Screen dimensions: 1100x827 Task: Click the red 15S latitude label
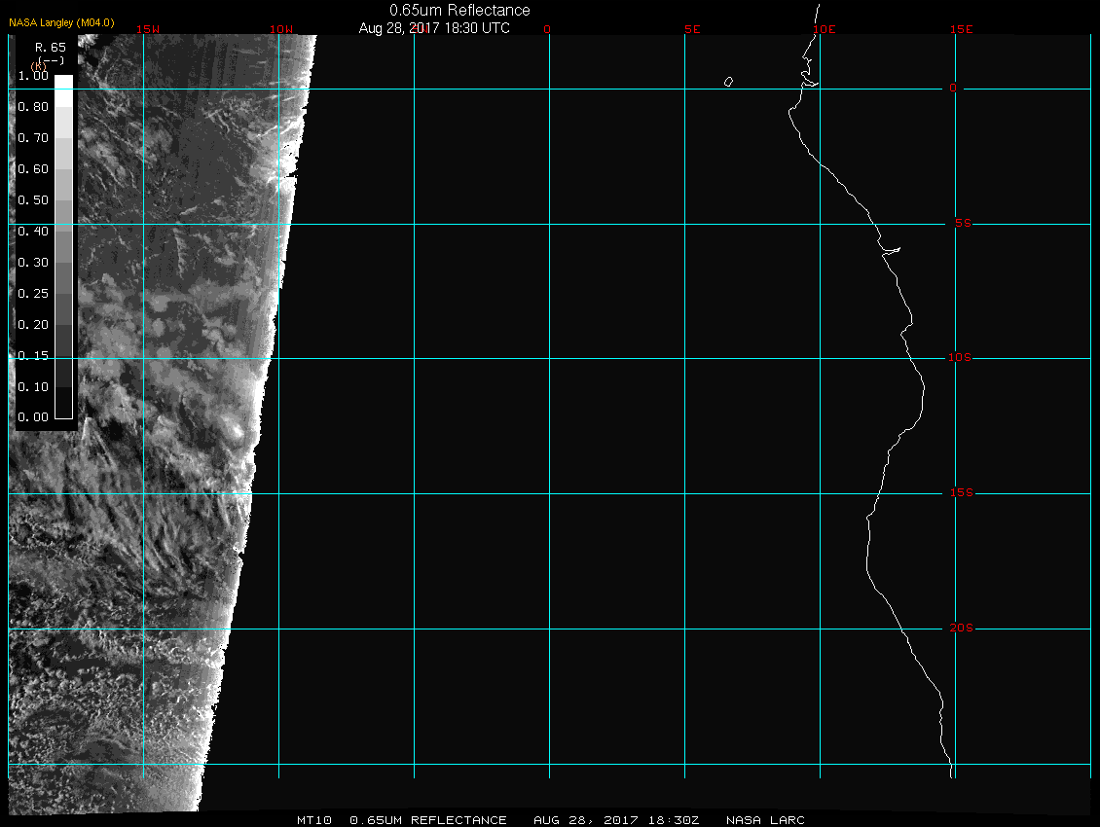click(x=960, y=493)
